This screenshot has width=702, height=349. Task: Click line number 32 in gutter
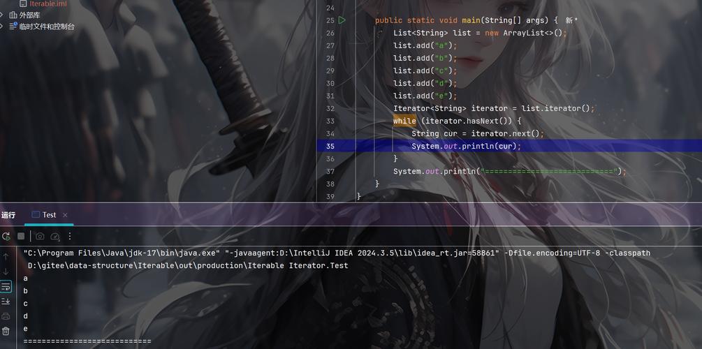click(330, 108)
